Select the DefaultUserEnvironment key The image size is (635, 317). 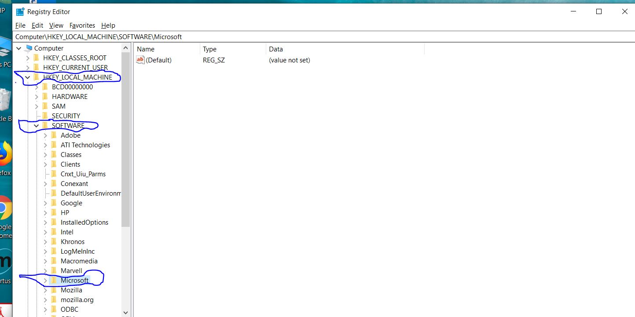tap(90, 193)
